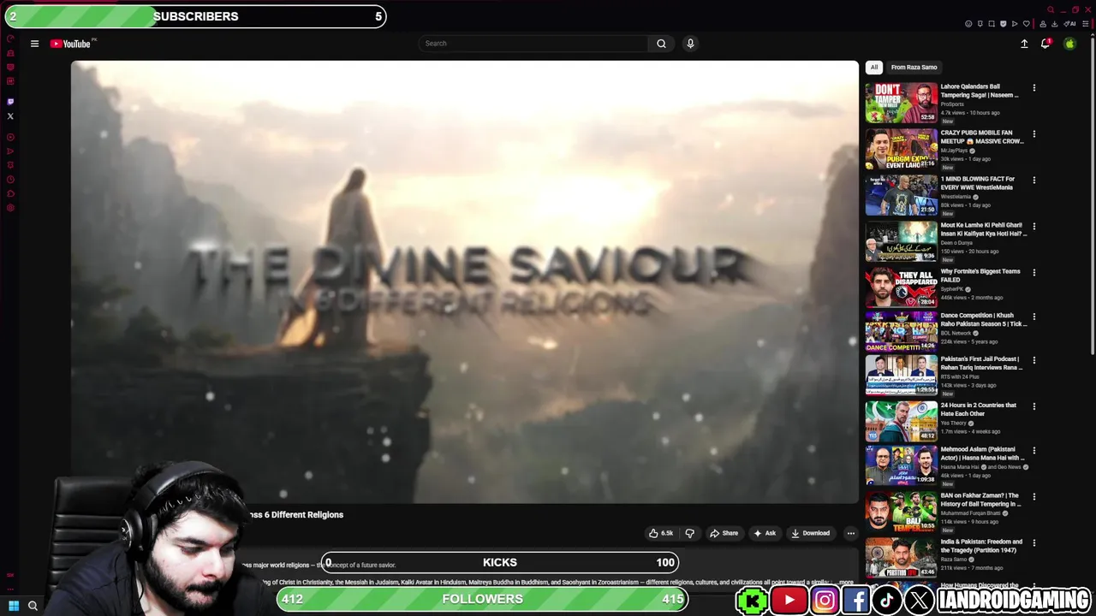Click the heart bookmark icon in toolbar
The width and height of the screenshot is (1096, 616).
1027,23
